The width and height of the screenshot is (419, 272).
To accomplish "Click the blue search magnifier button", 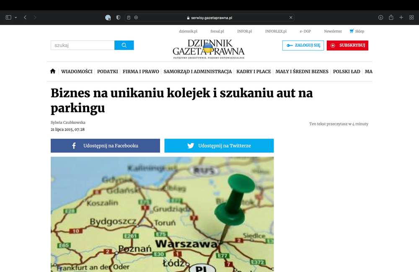I will (x=124, y=45).
